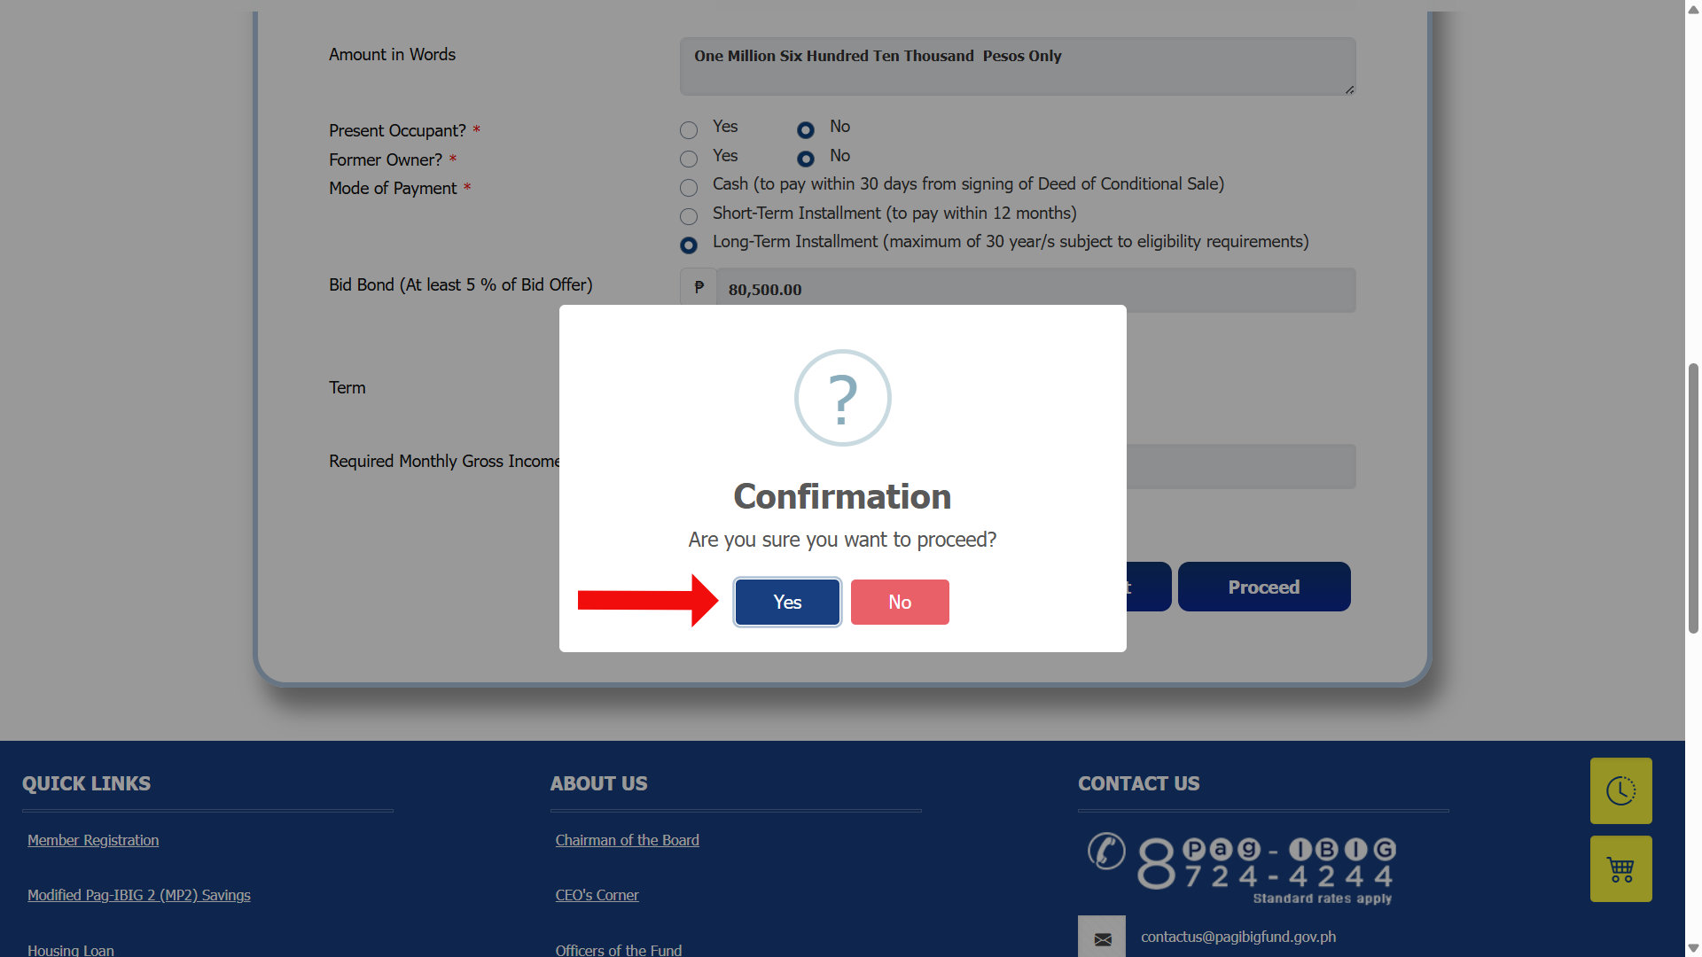Click the 'Are you sure you want to proceed?' text
The height and width of the screenshot is (957, 1702).
pyautogui.click(x=842, y=540)
